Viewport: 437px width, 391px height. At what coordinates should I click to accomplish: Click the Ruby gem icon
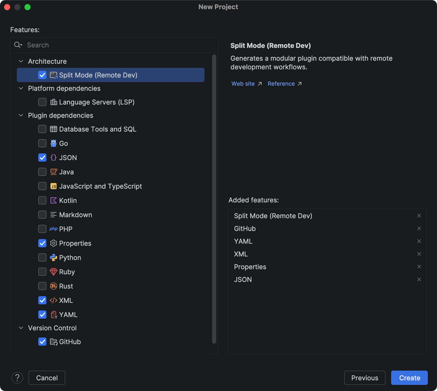pyautogui.click(x=54, y=272)
